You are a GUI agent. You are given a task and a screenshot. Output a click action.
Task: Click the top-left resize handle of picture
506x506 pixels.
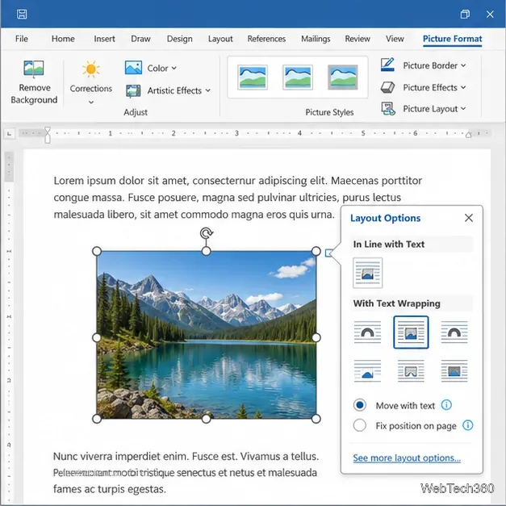[x=97, y=251]
